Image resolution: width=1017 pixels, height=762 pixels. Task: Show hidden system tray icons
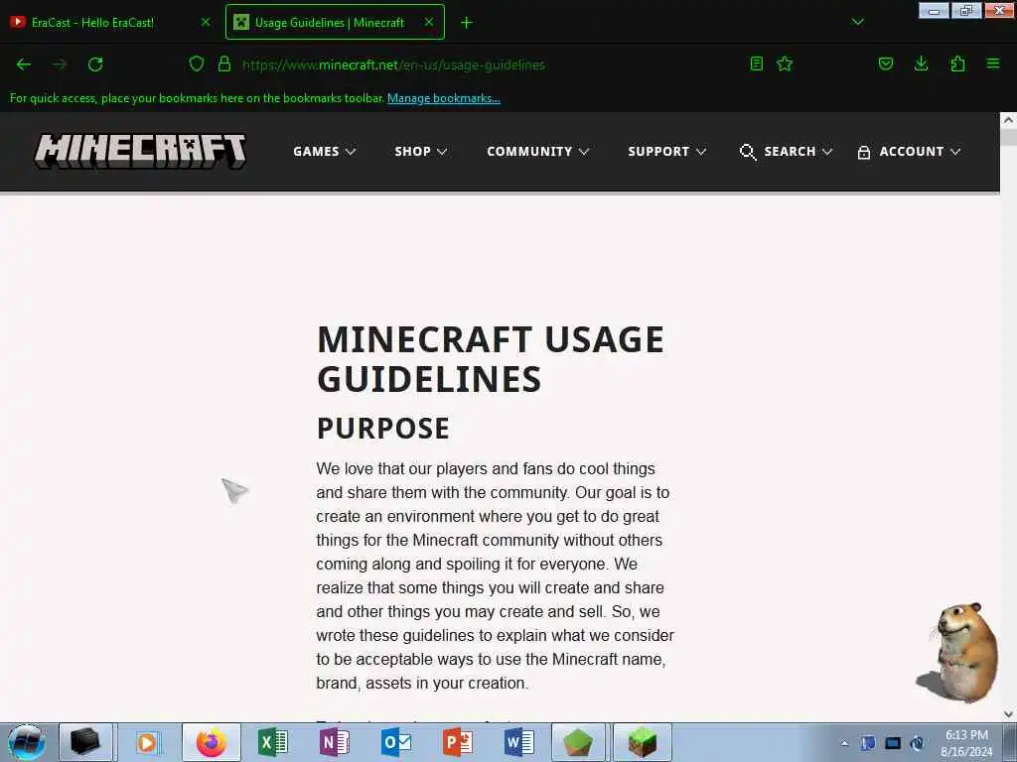(844, 743)
